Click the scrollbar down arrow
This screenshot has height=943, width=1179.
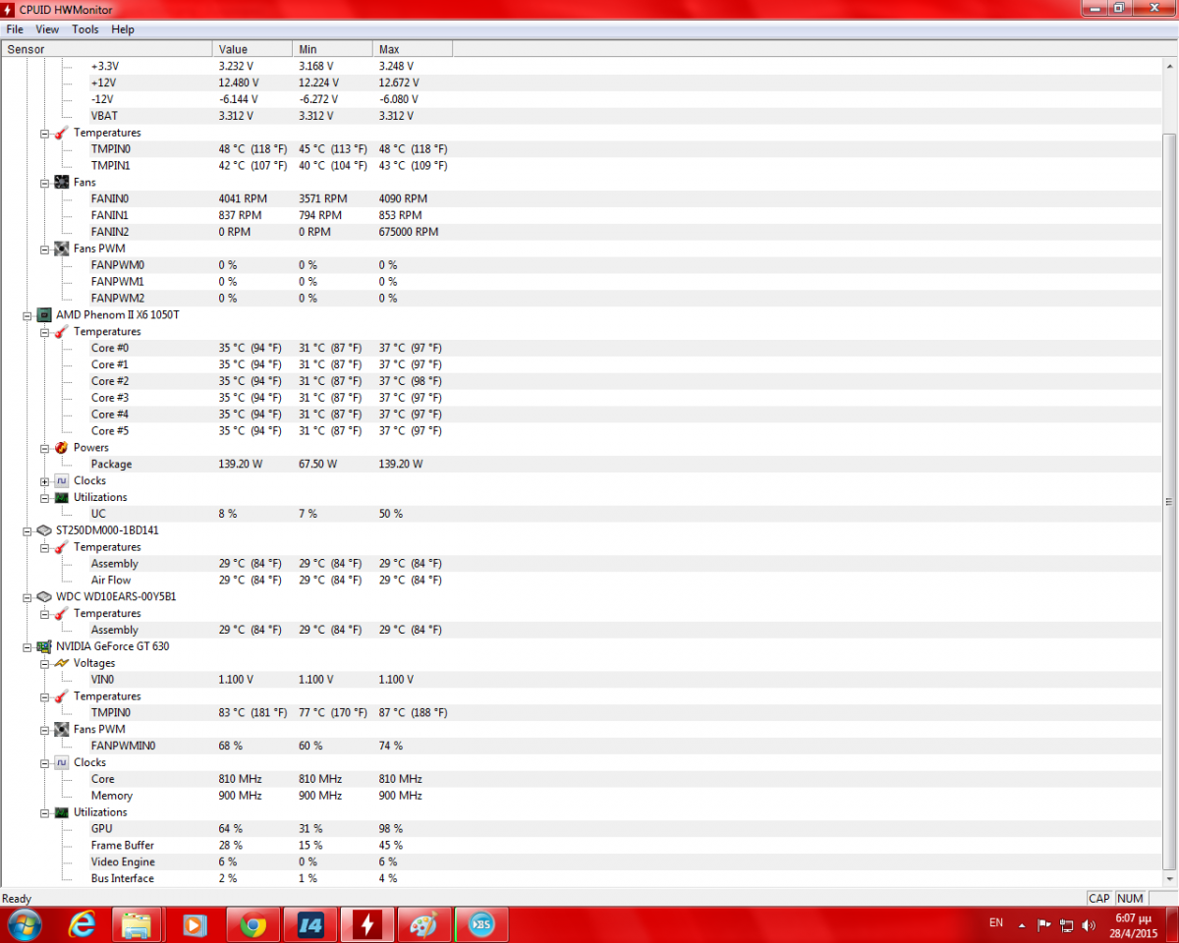(x=1169, y=879)
